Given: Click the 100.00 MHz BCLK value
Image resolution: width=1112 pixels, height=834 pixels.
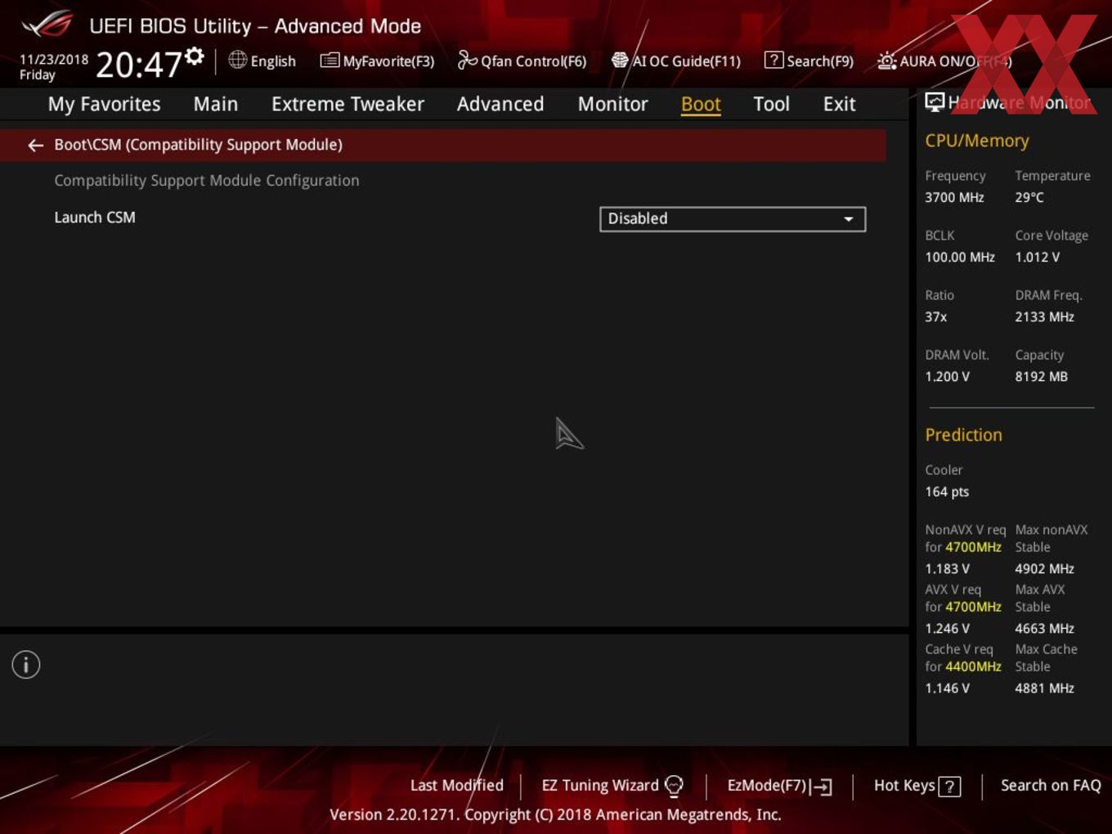Looking at the screenshot, I should [960, 257].
